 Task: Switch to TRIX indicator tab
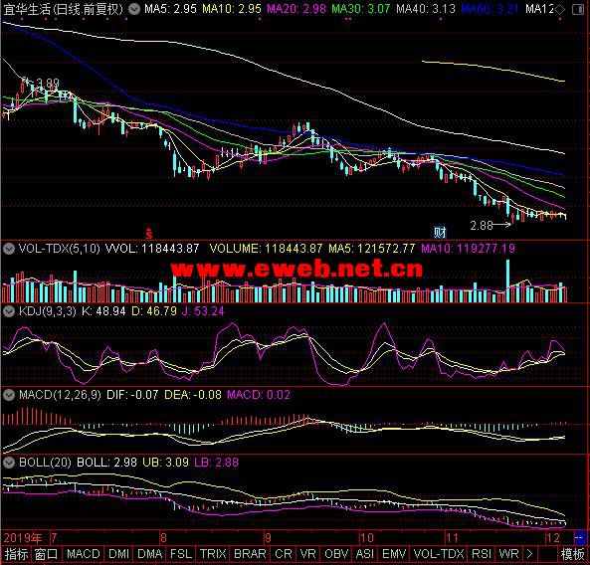213,554
